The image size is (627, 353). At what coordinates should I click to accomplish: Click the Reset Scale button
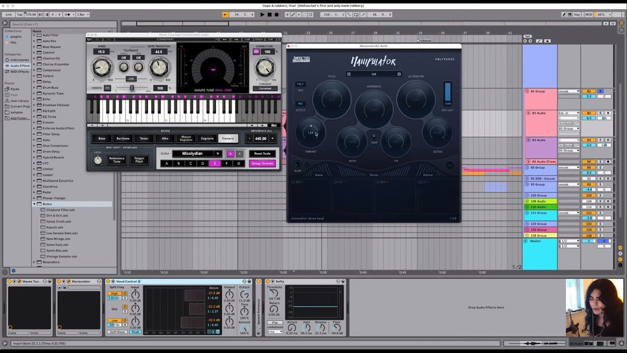(263, 153)
